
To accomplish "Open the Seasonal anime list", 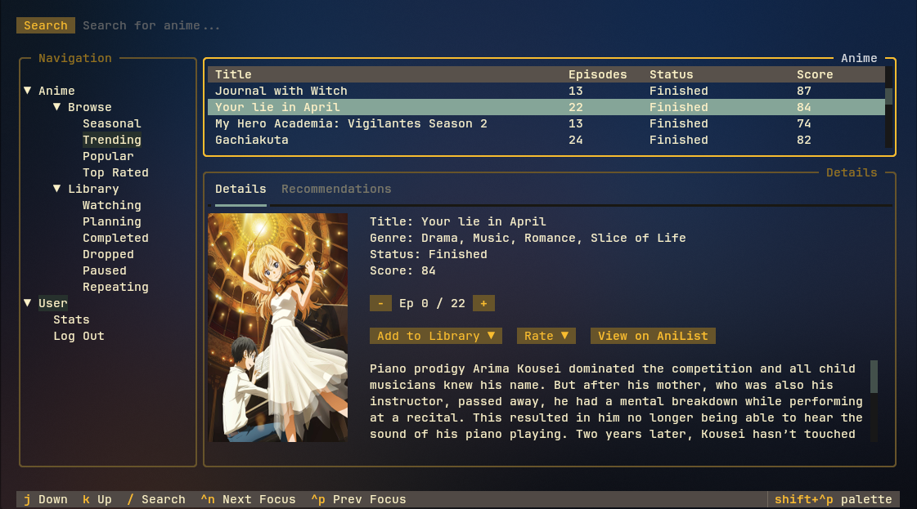I will 111,123.
